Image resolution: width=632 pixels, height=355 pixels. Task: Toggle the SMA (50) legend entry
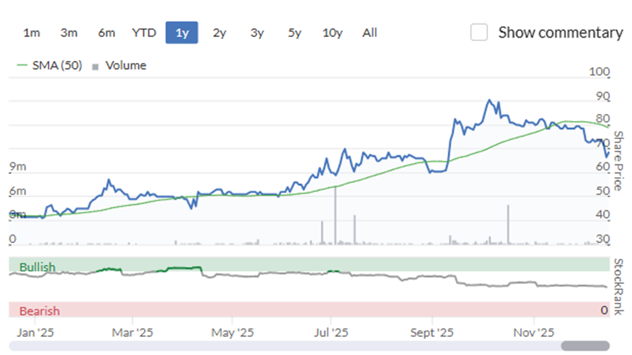pos(50,65)
